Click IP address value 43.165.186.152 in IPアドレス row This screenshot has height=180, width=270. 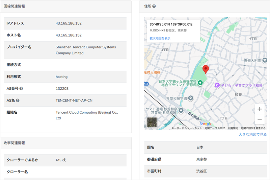(x=69, y=23)
